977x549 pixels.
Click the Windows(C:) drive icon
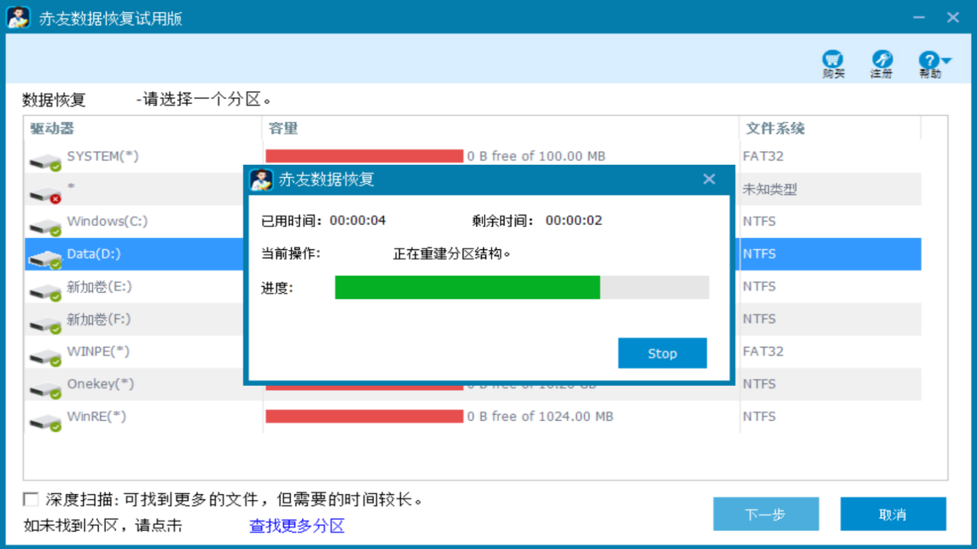[x=45, y=226]
